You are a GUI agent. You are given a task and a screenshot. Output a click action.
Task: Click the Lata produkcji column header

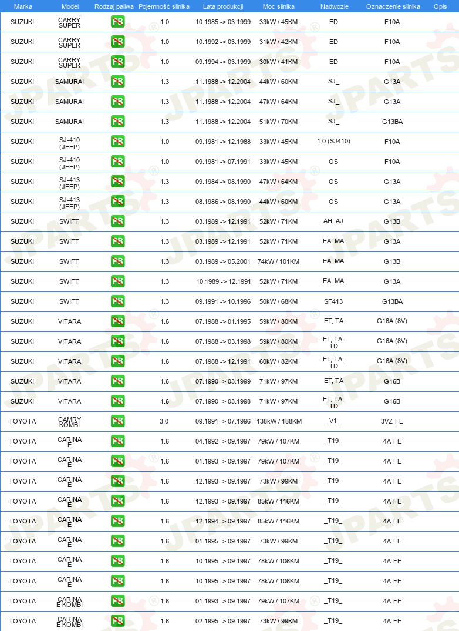coord(223,6)
